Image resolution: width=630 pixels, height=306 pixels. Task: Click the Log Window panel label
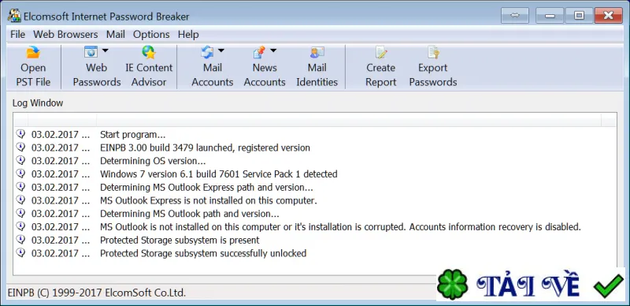38,103
